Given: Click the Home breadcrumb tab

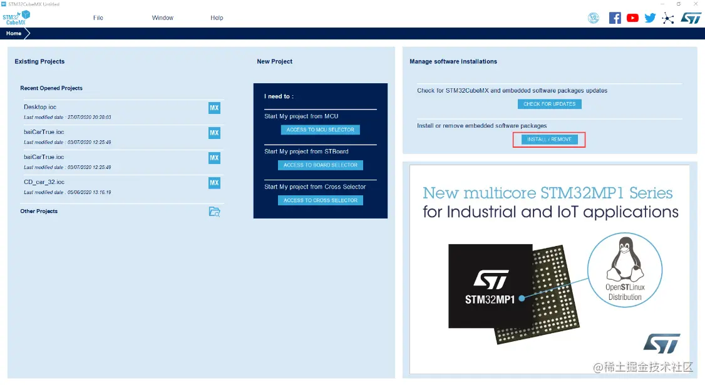Looking at the screenshot, I should (x=14, y=33).
